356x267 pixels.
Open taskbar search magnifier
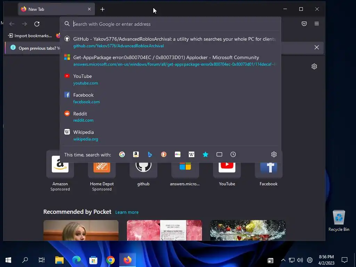tap(25, 260)
